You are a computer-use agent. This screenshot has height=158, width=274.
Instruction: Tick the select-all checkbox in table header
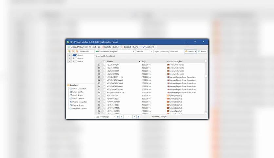(x=104, y=61)
